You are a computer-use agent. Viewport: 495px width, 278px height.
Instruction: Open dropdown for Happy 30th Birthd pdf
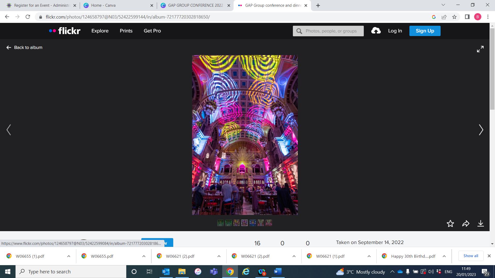tap(444, 256)
